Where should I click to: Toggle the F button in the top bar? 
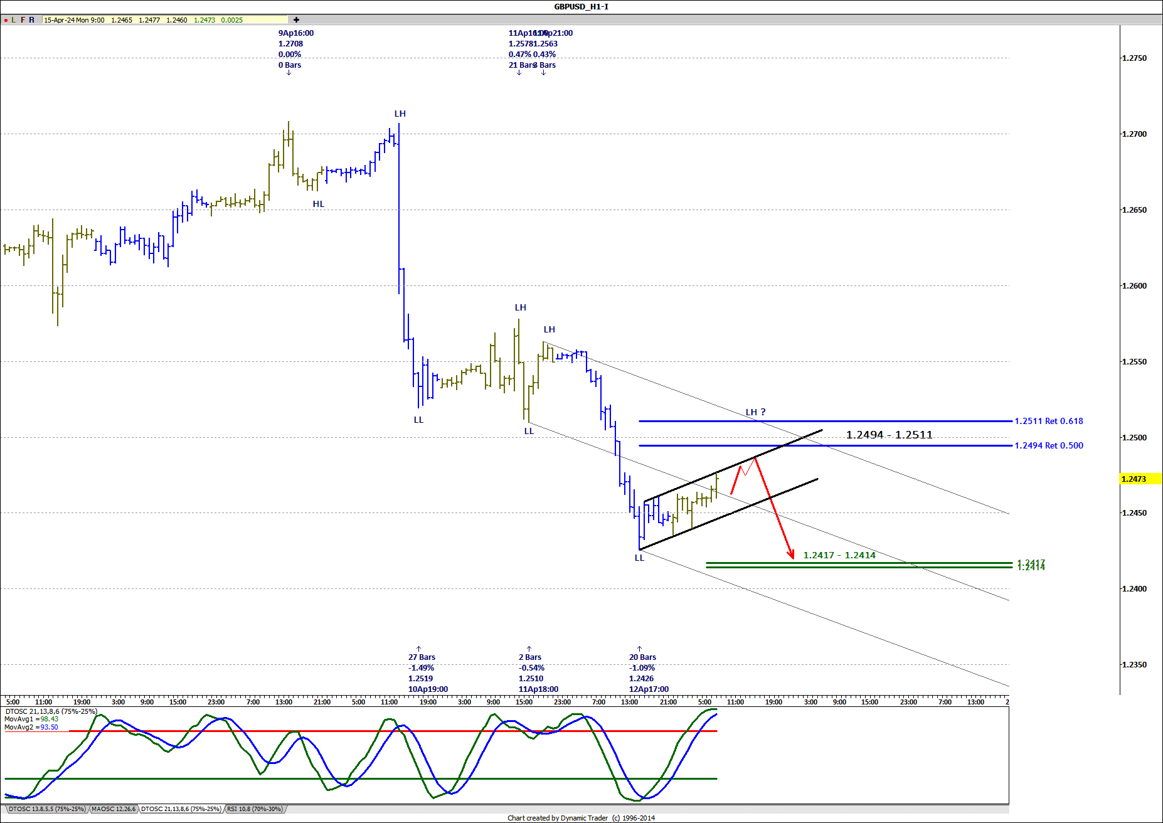(x=23, y=20)
